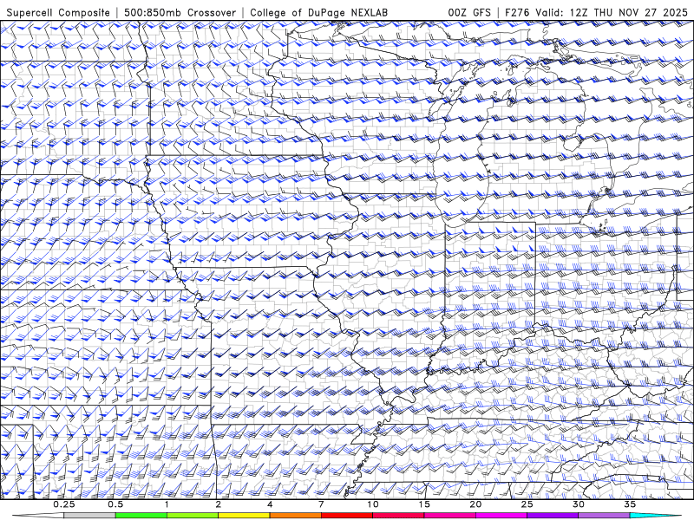Click the orange color bar segment
This screenshot has width=694, height=520.
(295, 516)
